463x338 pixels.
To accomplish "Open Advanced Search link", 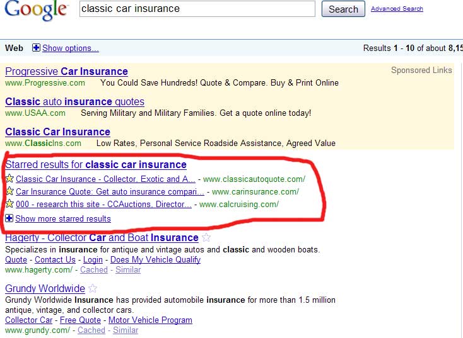I will [397, 9].
